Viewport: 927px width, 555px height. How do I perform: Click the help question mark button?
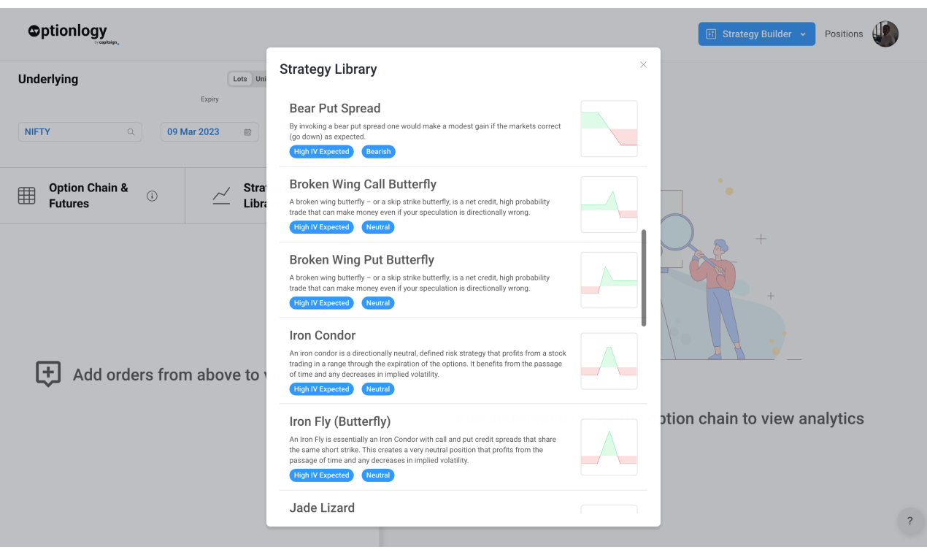point(909,521)
